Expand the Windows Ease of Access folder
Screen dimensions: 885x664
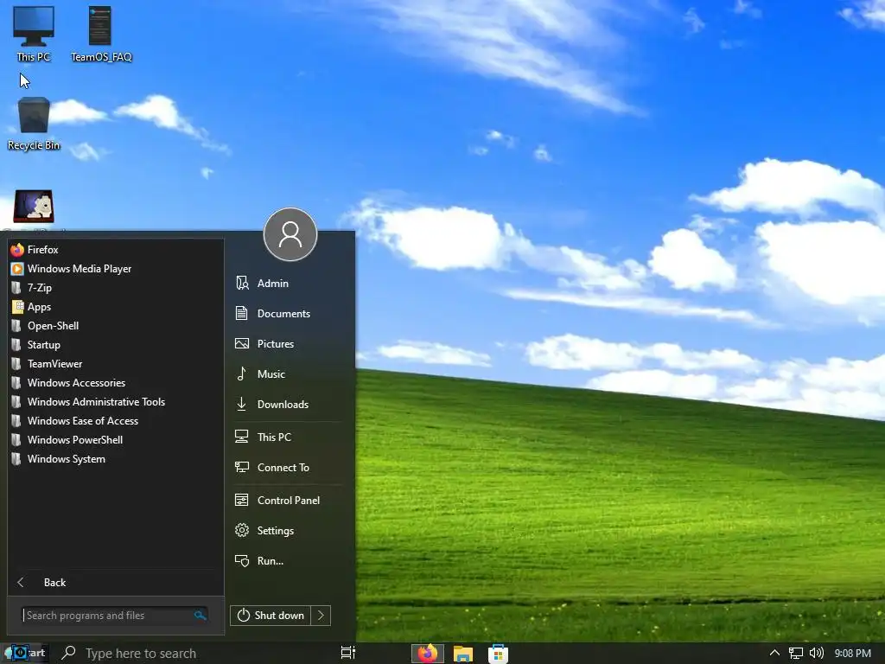point(116,421)
